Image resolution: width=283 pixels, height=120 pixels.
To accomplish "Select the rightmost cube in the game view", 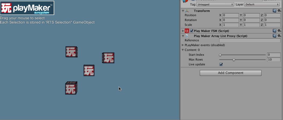I will click(108, 58).
